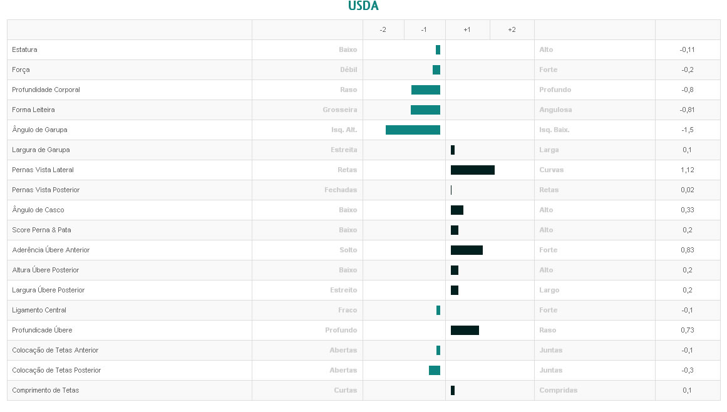Select the Ligamento Central row label

click(x=39, y=310)
